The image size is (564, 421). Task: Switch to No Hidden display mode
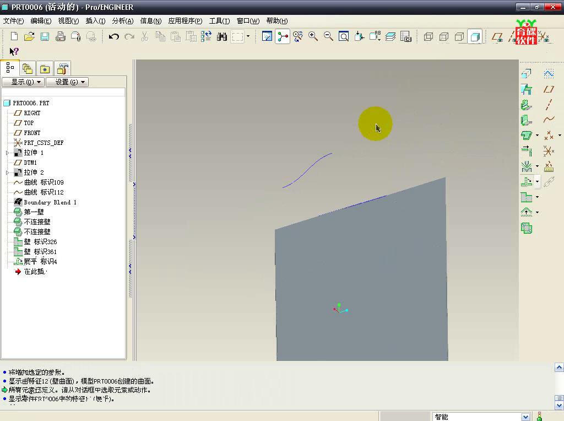(x=459, y=36)
